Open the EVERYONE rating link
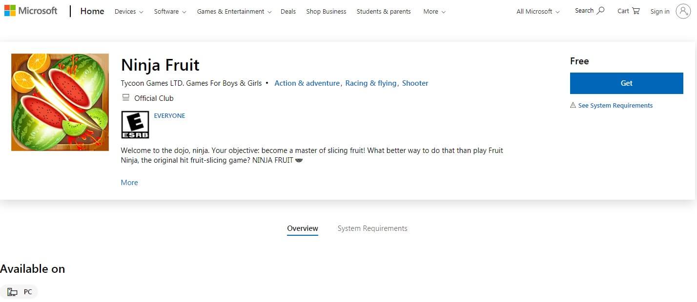The width and height of the screenshot is (697, 302). 169,116
